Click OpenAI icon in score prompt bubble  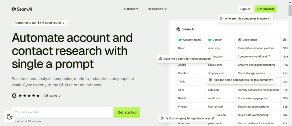click(x=161, y=59)
